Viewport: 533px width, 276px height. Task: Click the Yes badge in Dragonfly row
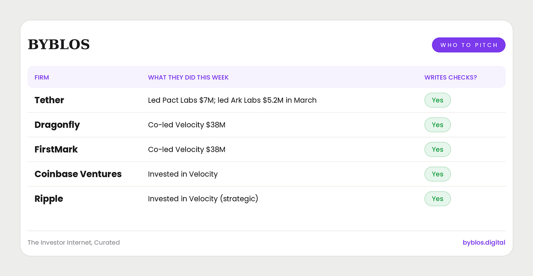(x=437, y=125)
